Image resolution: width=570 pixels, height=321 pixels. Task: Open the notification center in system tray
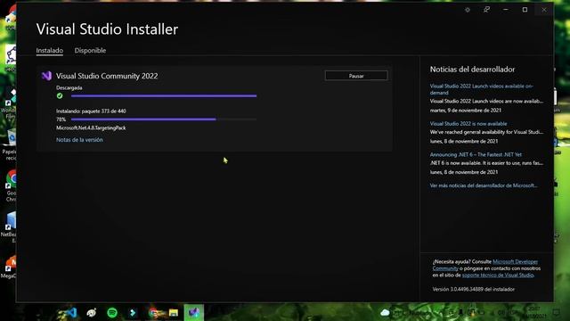click(x=556, y=313)
